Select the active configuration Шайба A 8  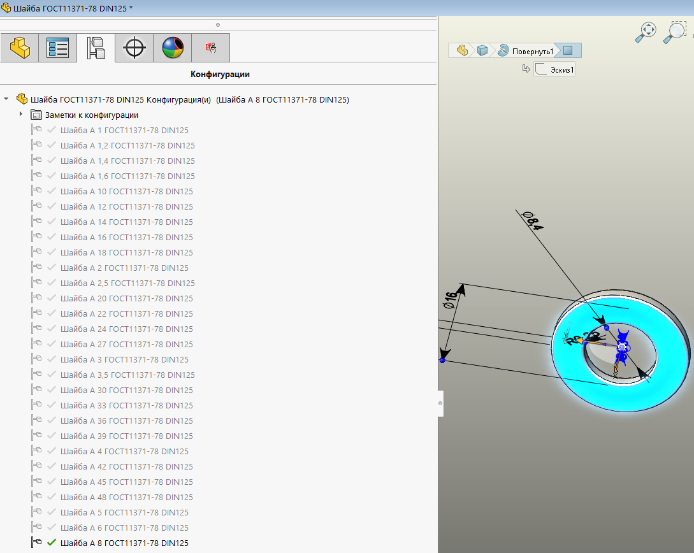[x=124, y=543]
